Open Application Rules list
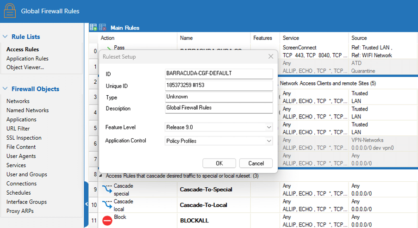Viewport: 418px width, 228px height. point(27,58)
